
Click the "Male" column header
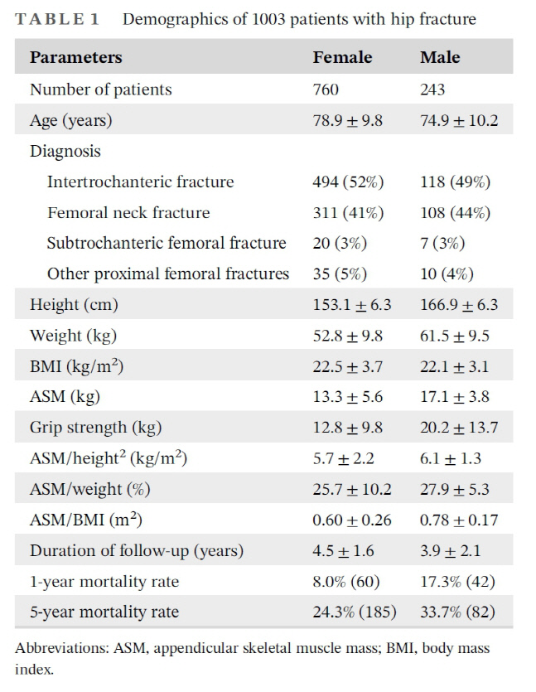coord(440,57)
